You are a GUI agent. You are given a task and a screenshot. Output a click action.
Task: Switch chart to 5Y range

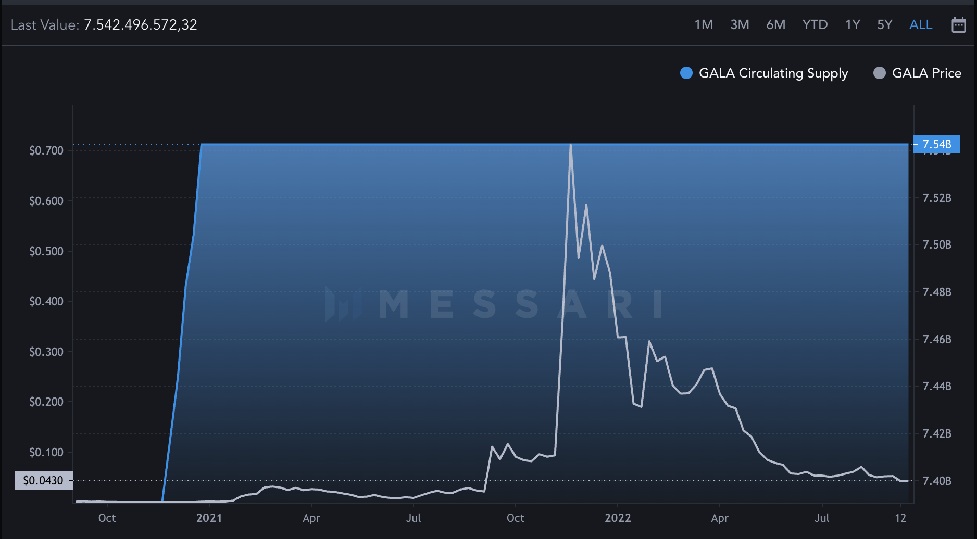tap(884, 25)
